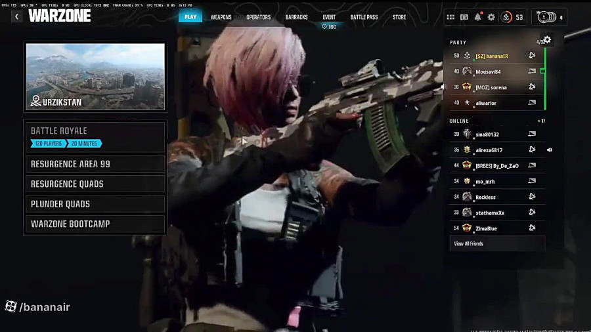This screenshot has width=591, height=332.
Task: Go to the EVENT tab
Action: [329, 17]
